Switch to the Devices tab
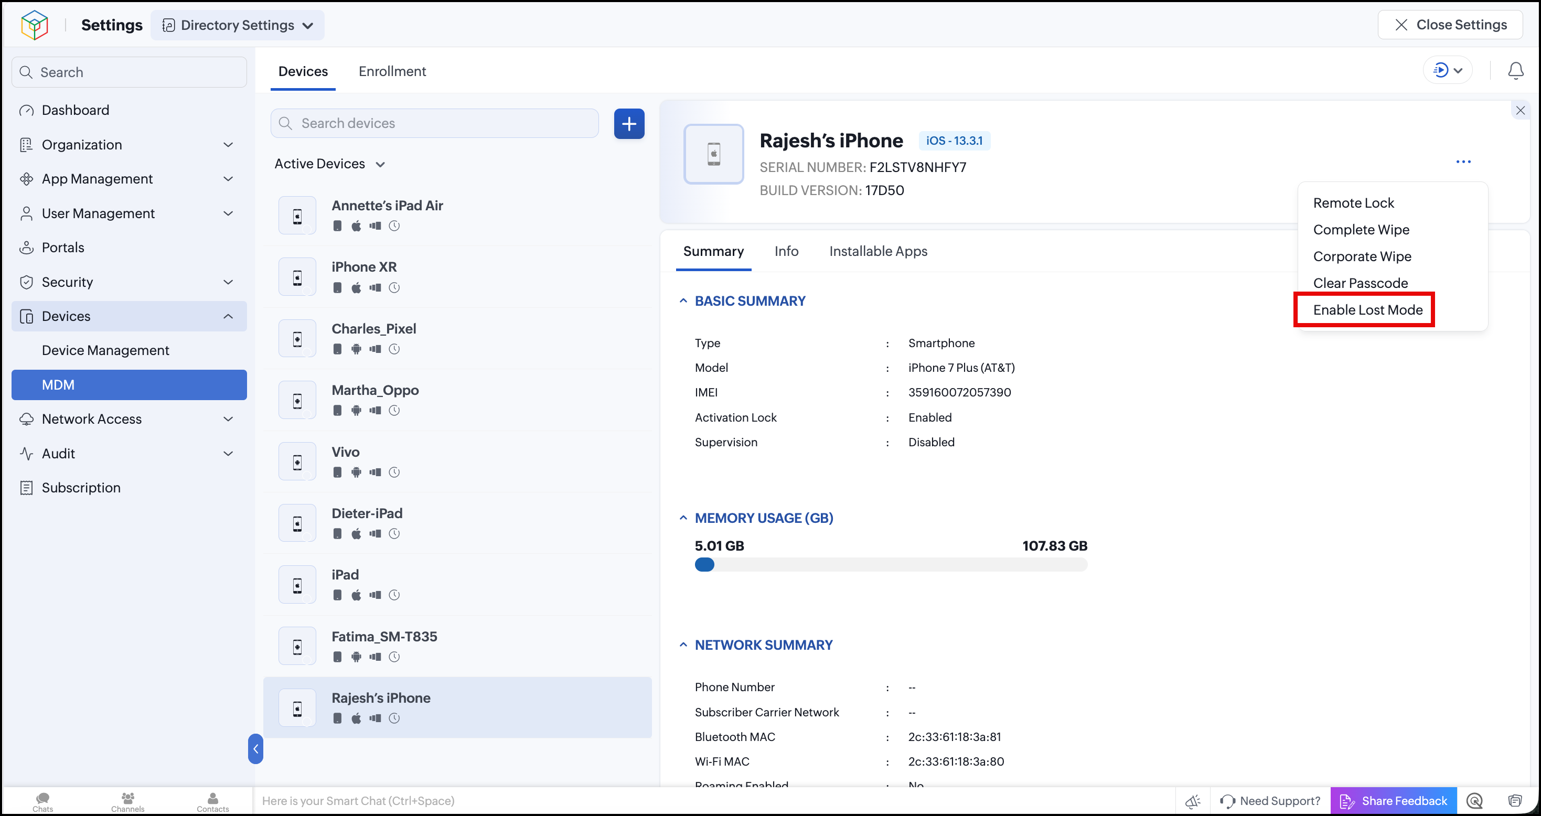This screenshot has height=816, width=1541. [x=303, y=71]
